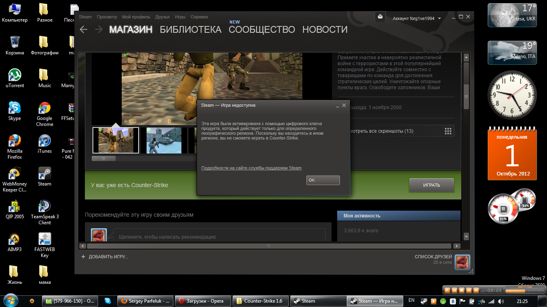
Task: Click the Steam inbox envelope icon
Action: coord(380,17)
